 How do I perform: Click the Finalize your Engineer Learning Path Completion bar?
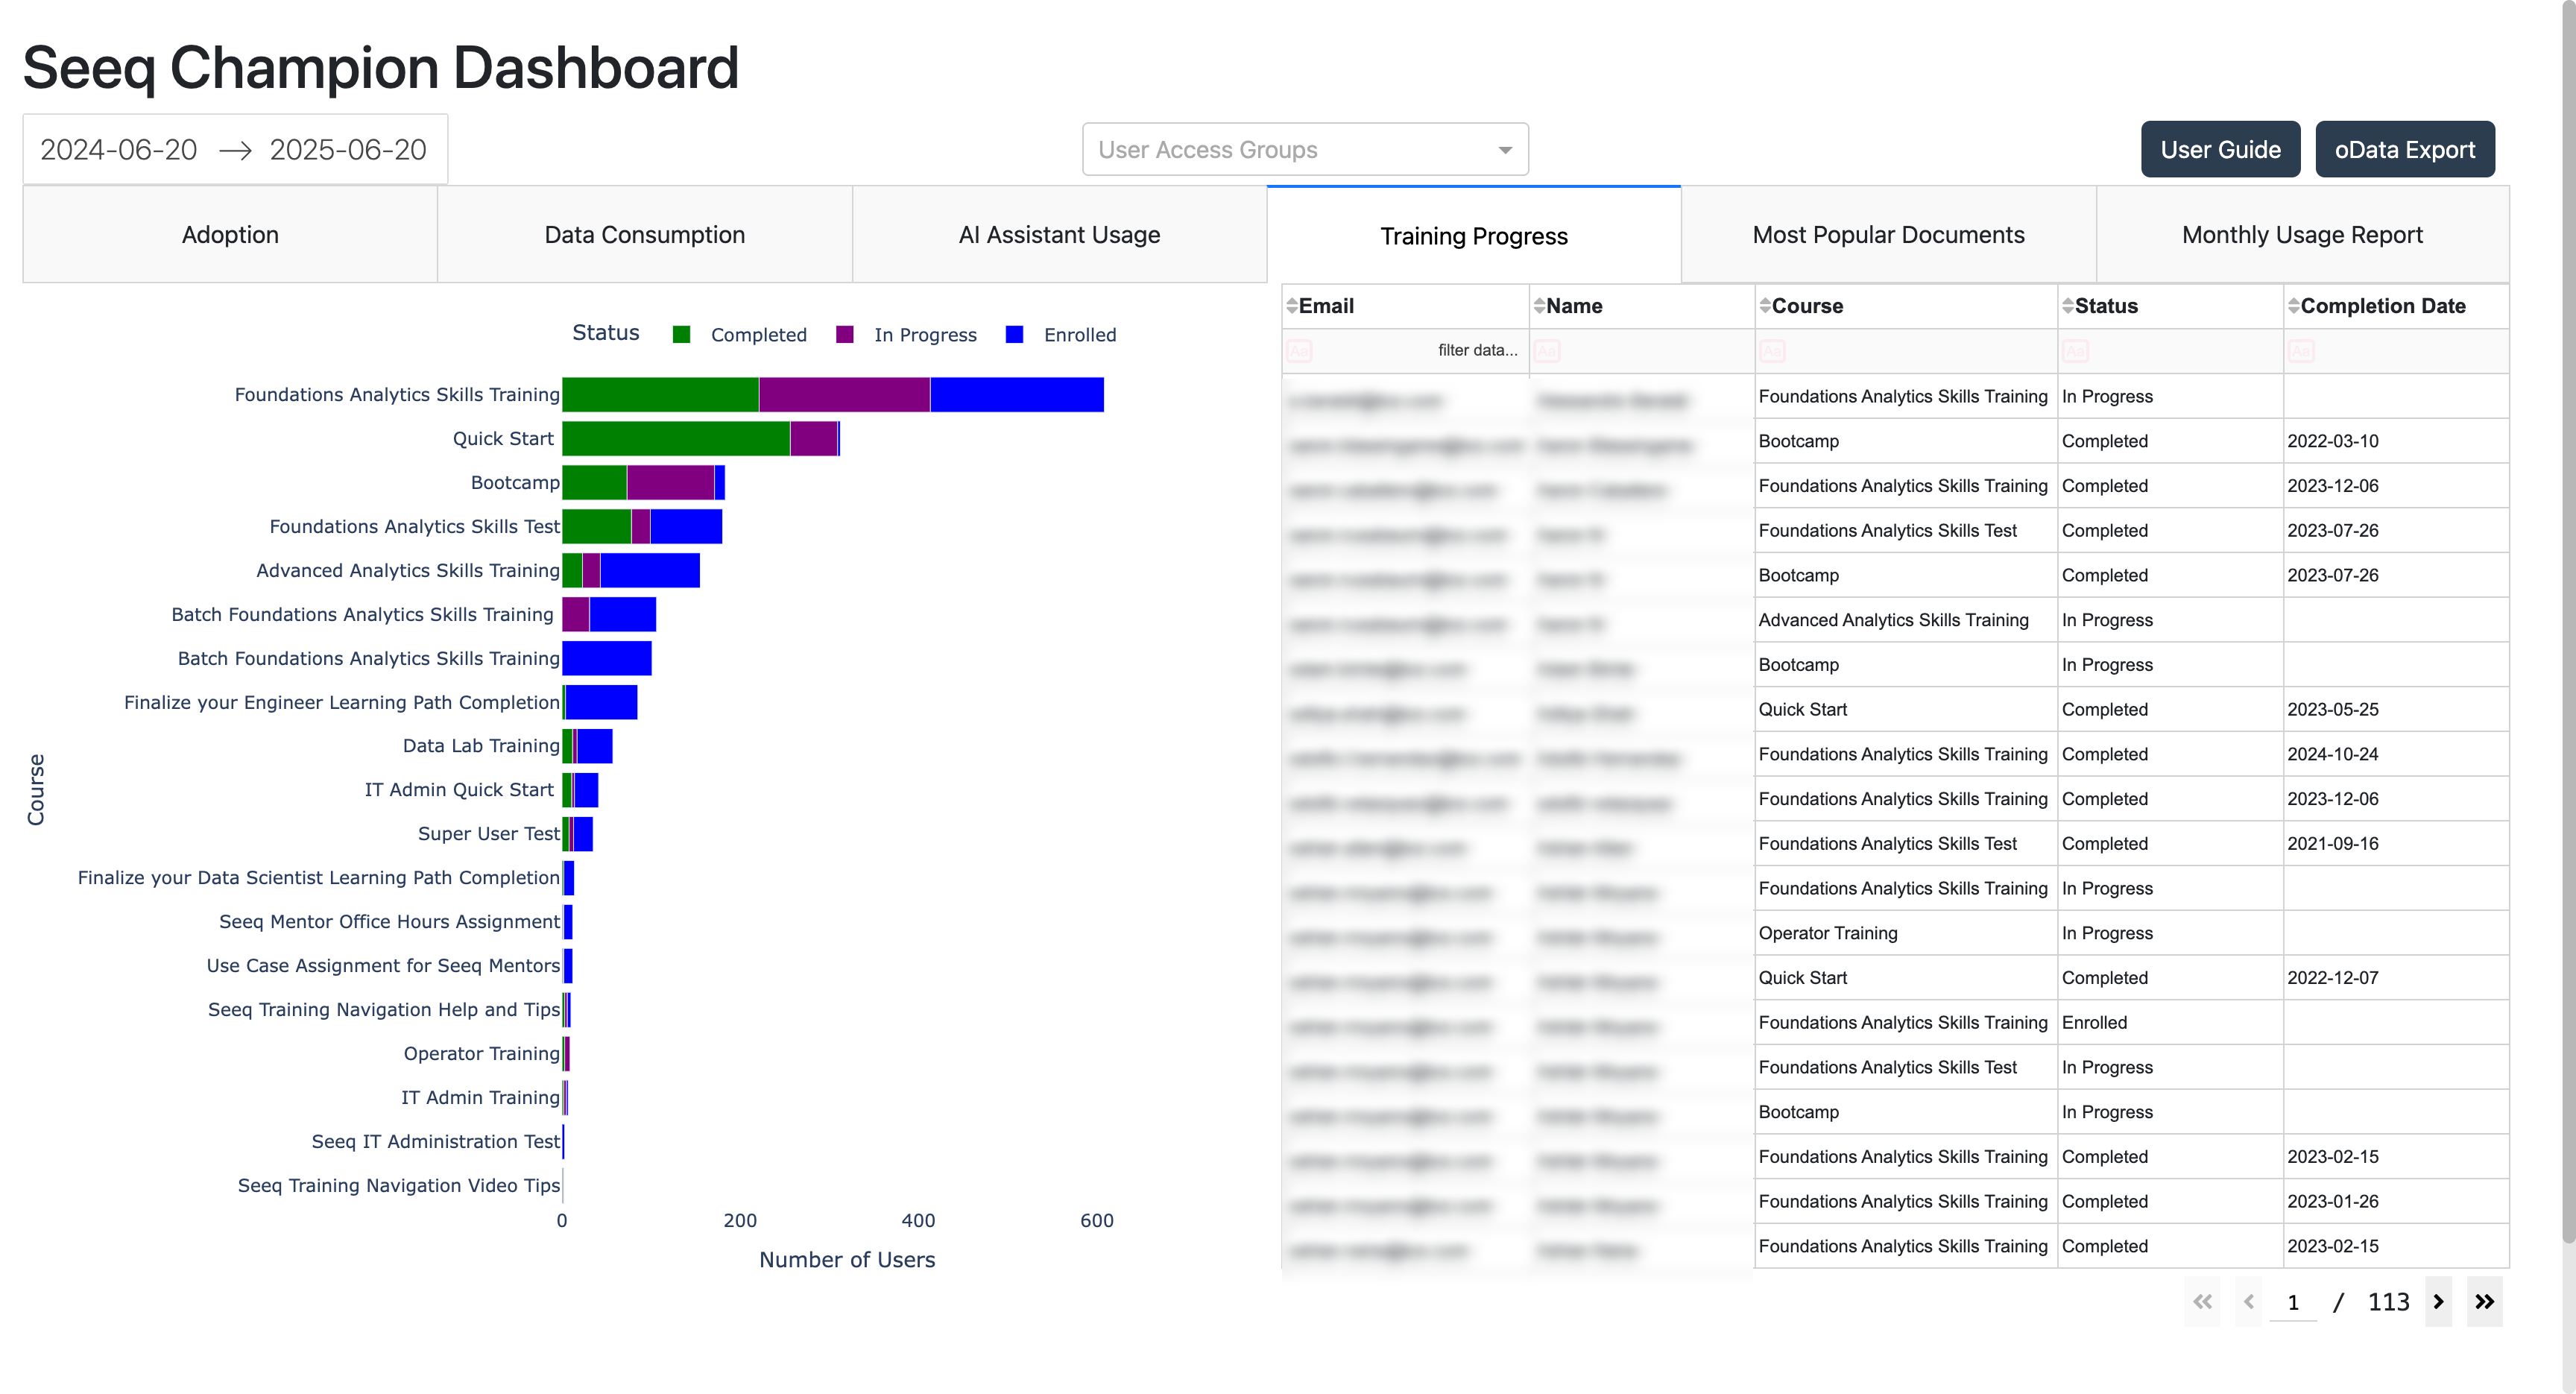600,702
